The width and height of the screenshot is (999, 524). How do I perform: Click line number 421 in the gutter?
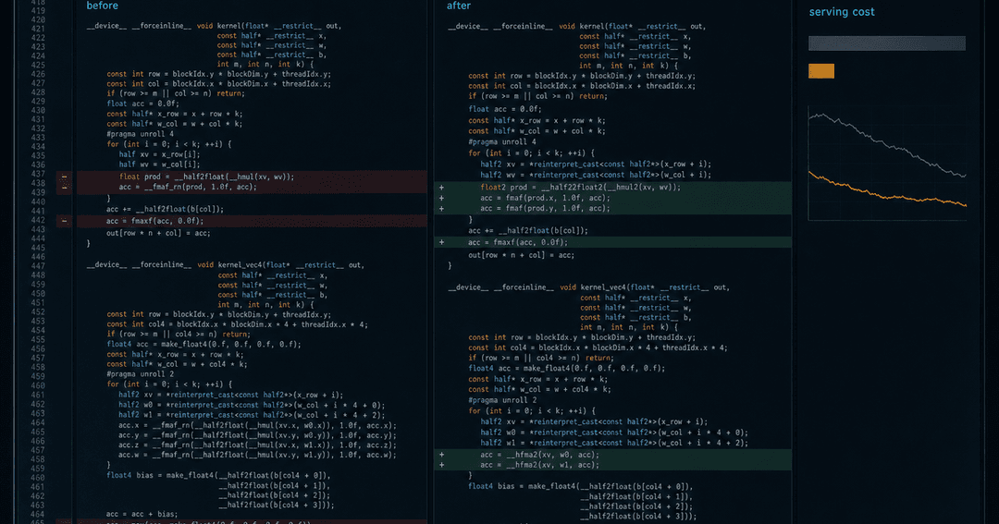[38, 29]
